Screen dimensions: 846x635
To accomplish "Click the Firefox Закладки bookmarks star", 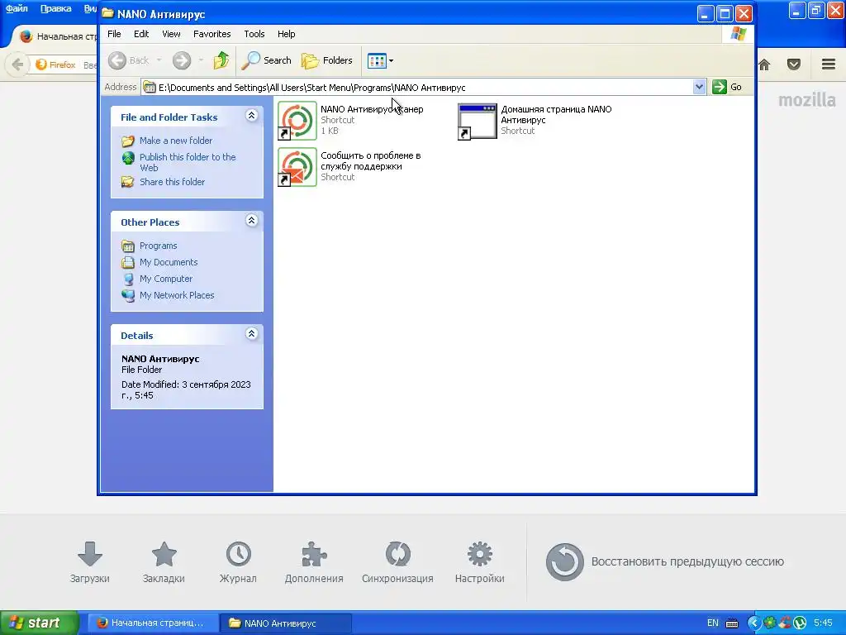I will click(x=164, y=554).
